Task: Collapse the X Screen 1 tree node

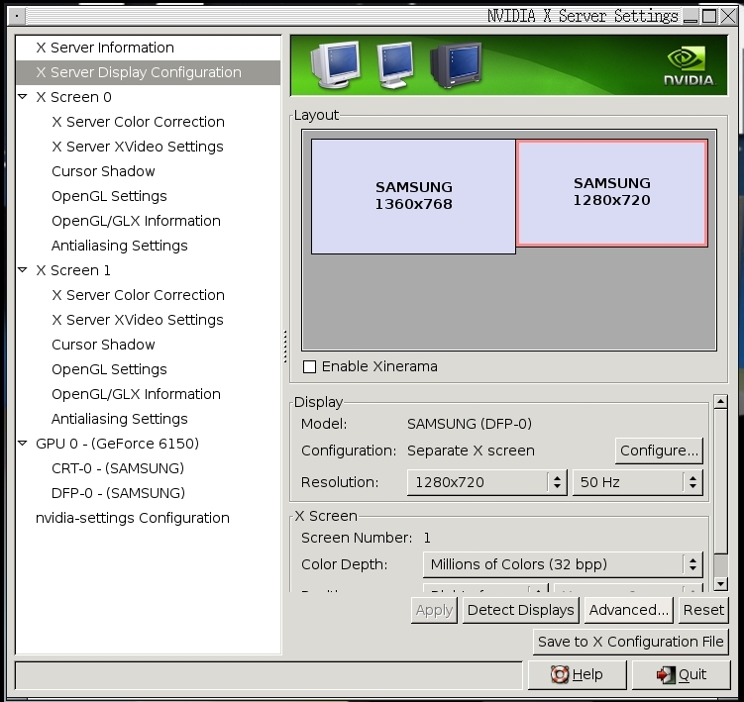Action: pyautogui.click(x=23, y=270)
